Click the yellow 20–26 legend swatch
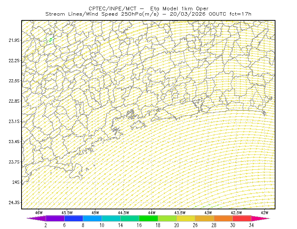The height and width of the screenshot is (229, 297). [186, 218]
